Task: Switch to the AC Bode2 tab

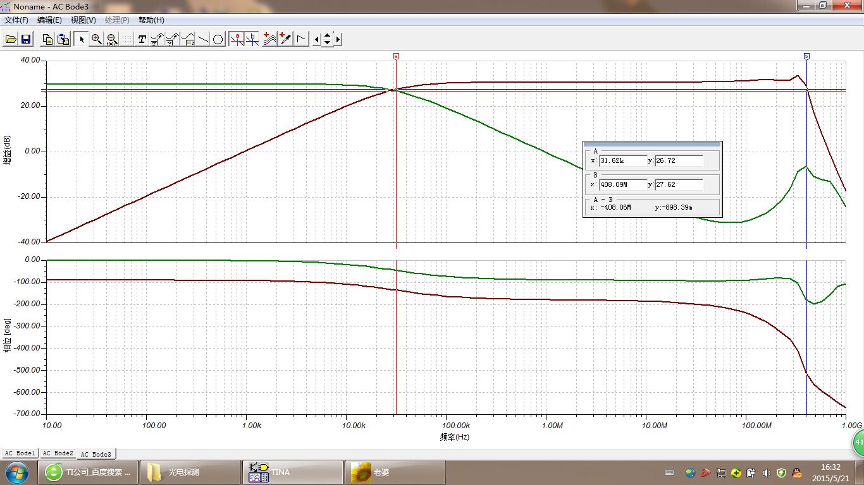Action: pos(58,453)
